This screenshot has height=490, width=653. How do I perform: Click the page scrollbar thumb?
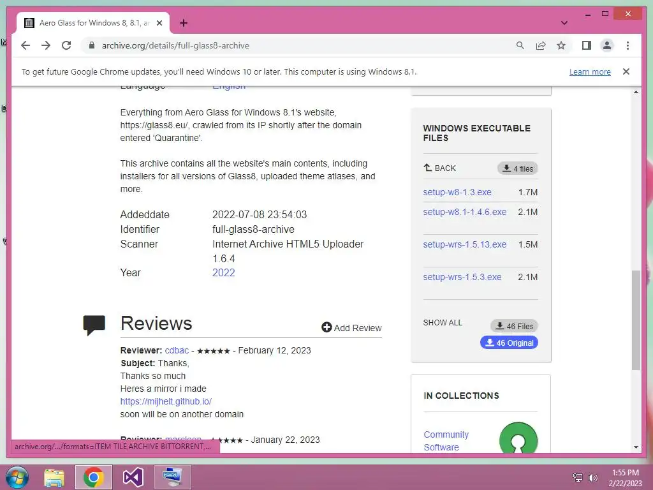(636, 320)
